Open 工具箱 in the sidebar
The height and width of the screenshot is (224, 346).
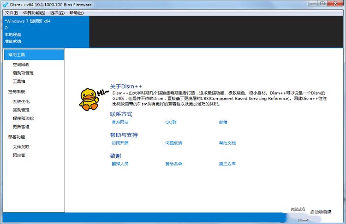point(19,82)
